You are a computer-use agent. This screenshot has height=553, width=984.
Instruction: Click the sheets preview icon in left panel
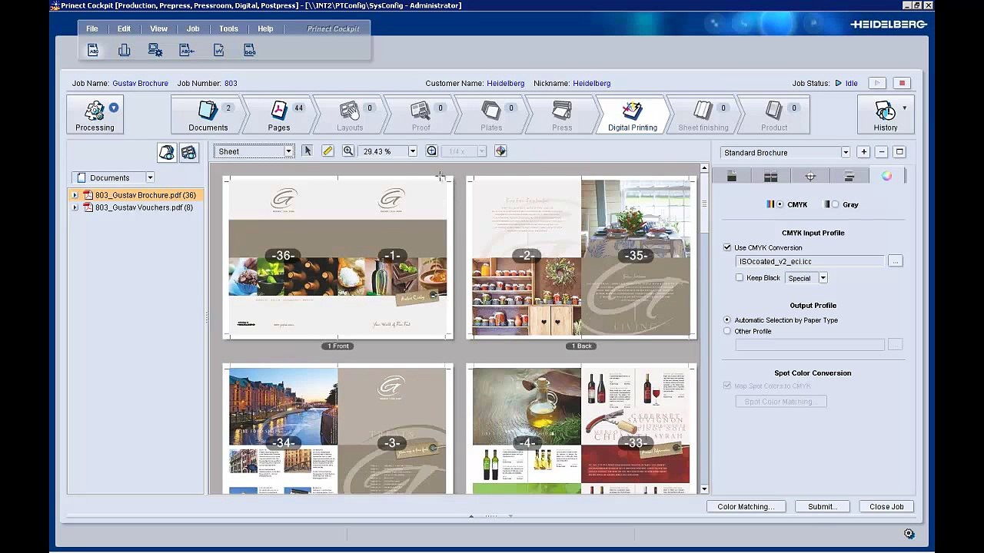pos(188,152)
